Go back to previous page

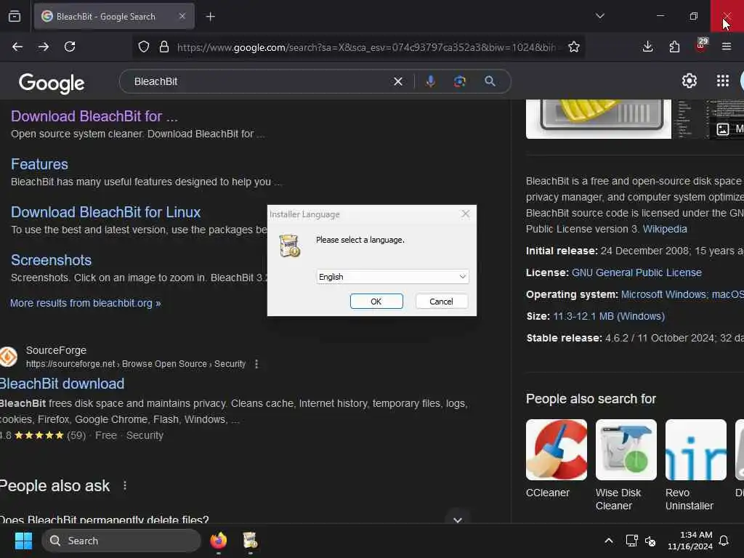pos(17,46)
